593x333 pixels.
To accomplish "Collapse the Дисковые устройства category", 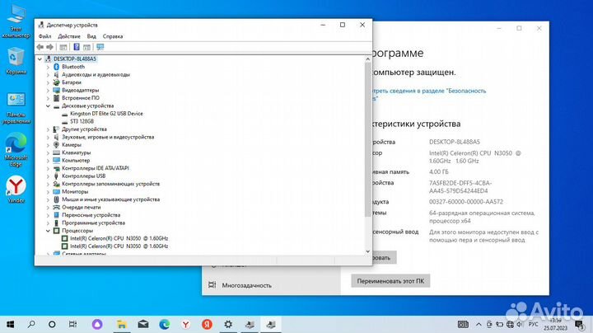I will 48,106.
